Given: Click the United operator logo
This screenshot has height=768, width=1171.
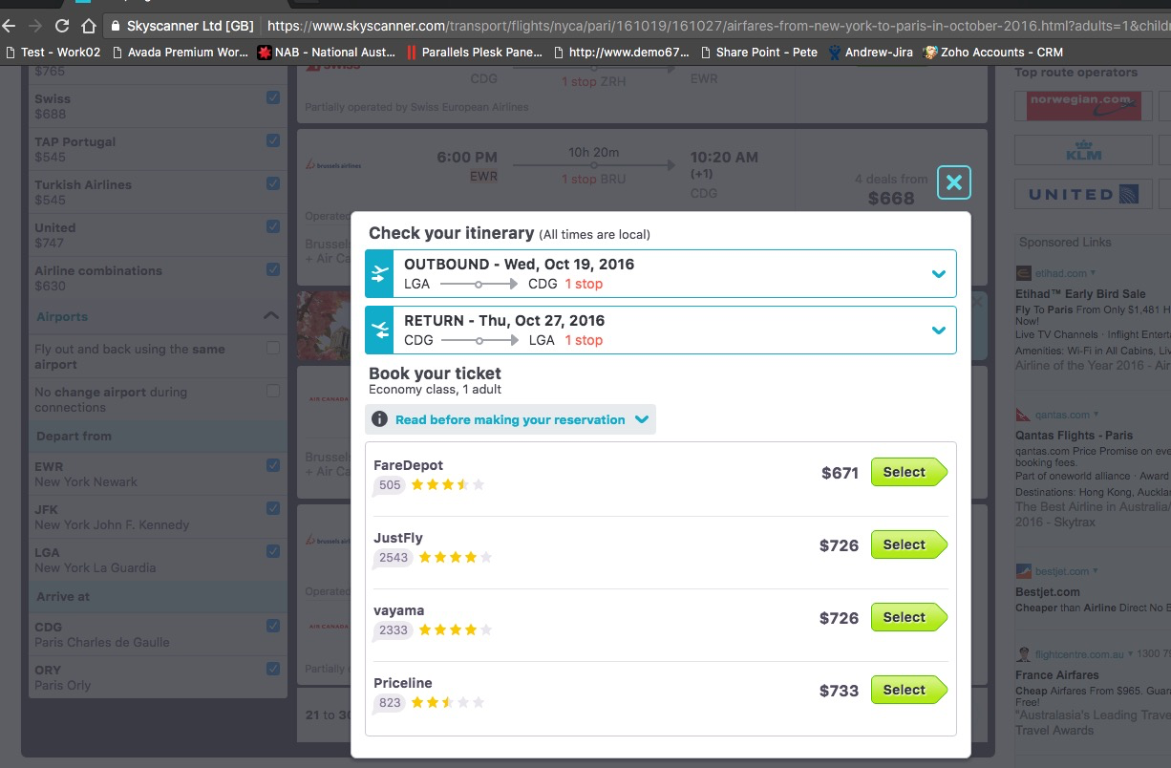Looking at the screenshot, I should tap(1083, 194).
